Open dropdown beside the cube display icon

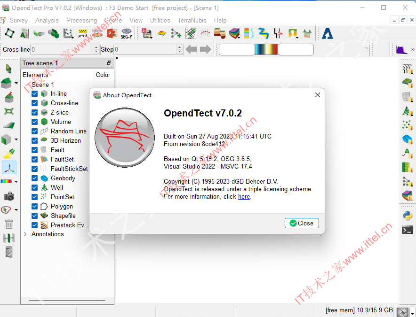coord(16,139)
